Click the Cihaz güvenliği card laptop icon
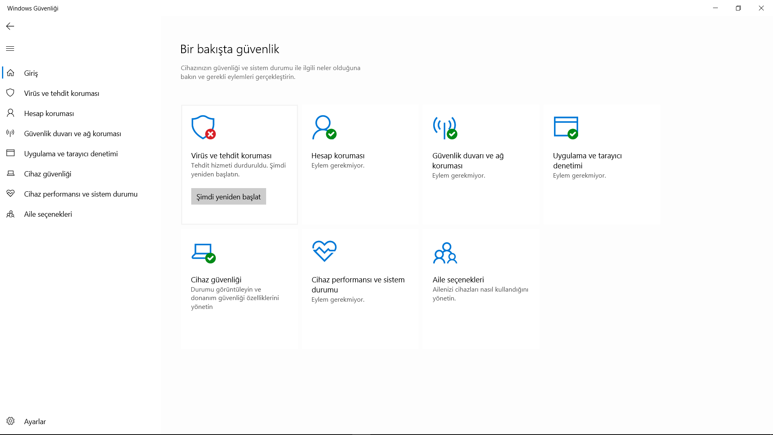 pos(203,253)
